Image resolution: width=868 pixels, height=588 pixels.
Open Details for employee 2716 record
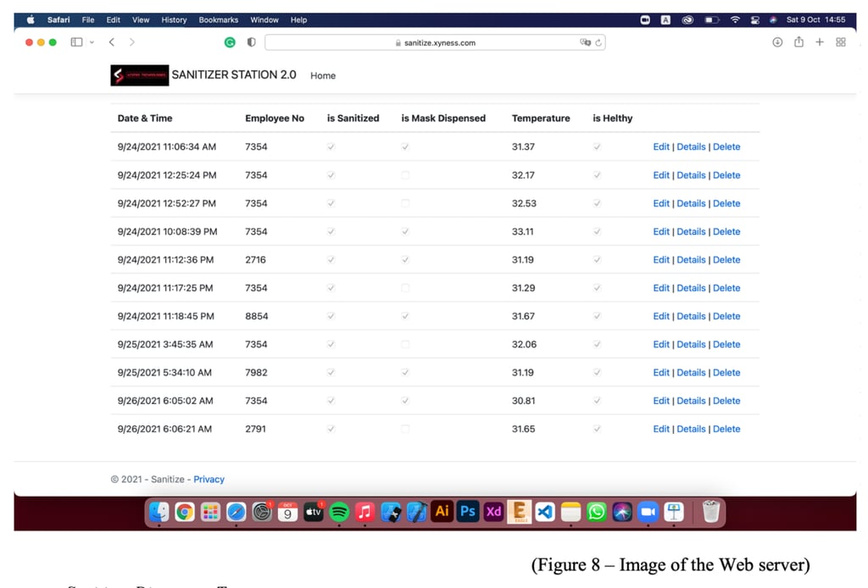tap(691, 259)
